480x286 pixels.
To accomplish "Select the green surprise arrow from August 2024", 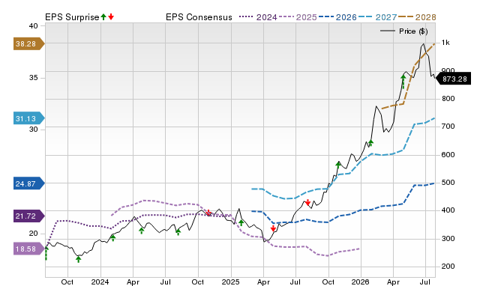I will coord(178,232).
